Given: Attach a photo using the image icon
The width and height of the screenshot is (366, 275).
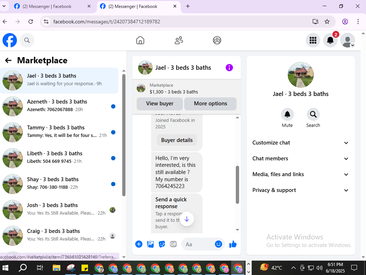Looking at the screenshot, I should (151, 244).
